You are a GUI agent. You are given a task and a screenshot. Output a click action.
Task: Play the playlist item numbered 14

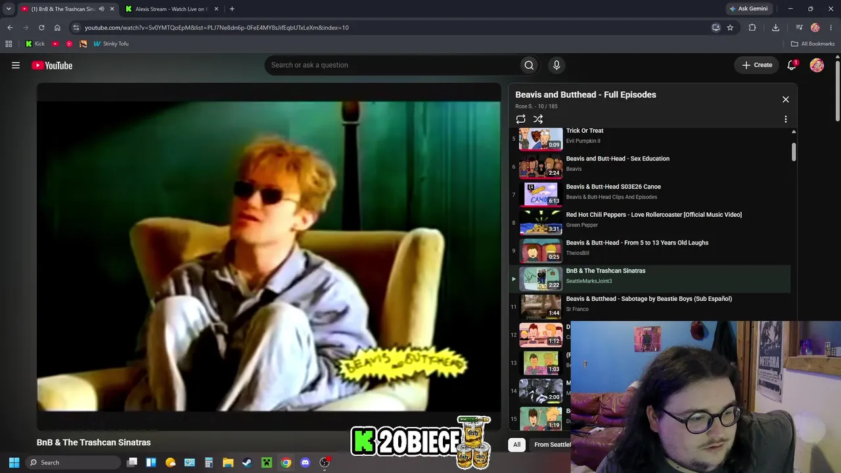[x=540, y=390]
